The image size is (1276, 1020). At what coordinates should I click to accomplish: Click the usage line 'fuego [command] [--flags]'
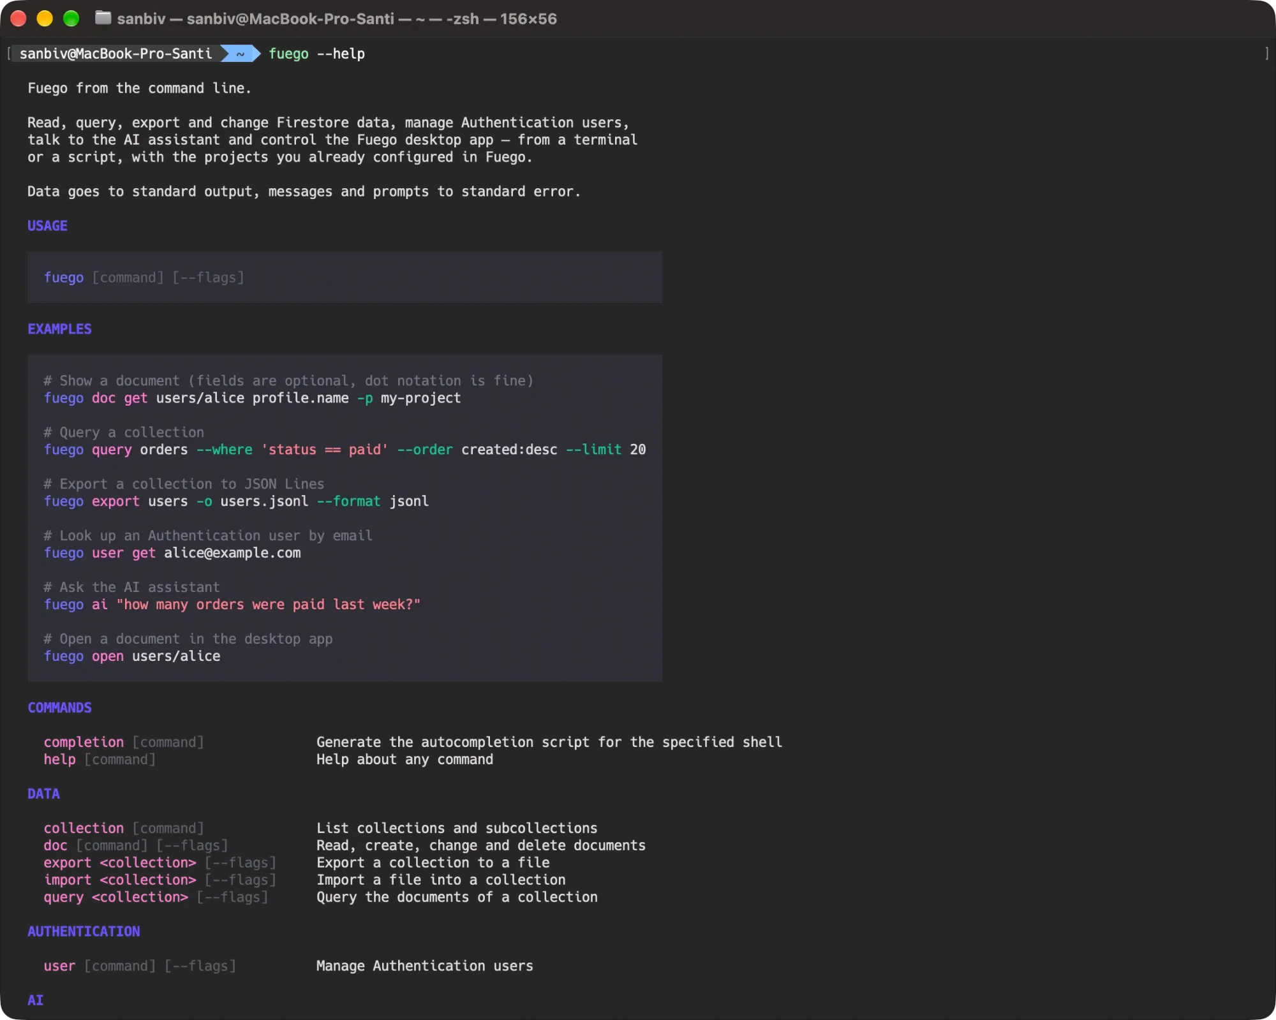point(144,277)
